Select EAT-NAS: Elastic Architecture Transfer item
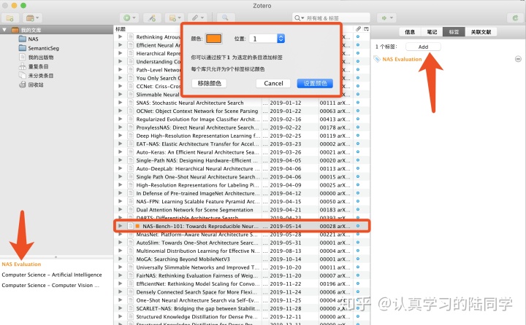Screen dimensions: 526x325 click(197, 144)
